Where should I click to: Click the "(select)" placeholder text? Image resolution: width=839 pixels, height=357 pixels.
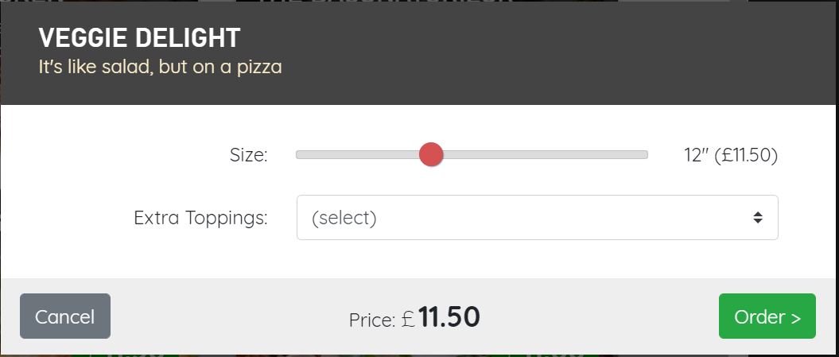[344, 217]
